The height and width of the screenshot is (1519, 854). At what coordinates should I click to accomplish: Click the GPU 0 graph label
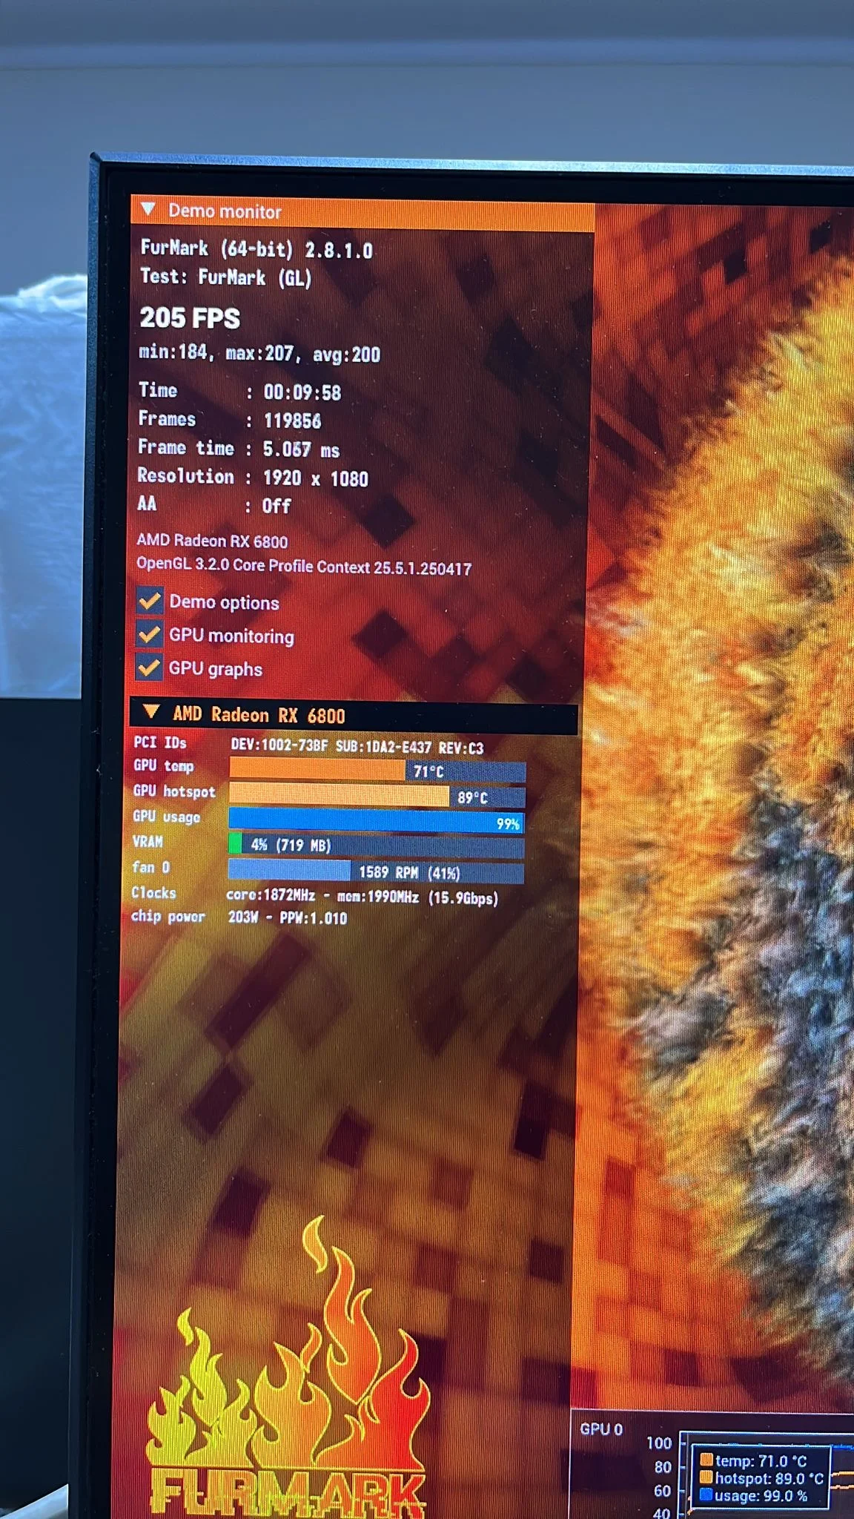click(601, 1429)
